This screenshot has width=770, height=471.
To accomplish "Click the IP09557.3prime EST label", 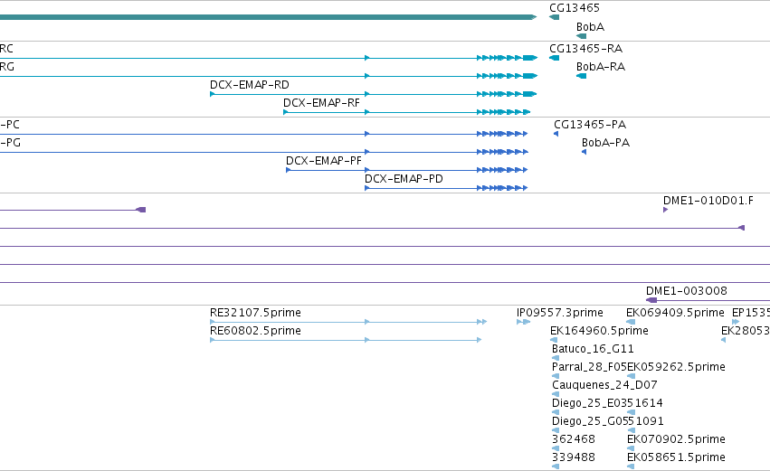I will (559, 313).
